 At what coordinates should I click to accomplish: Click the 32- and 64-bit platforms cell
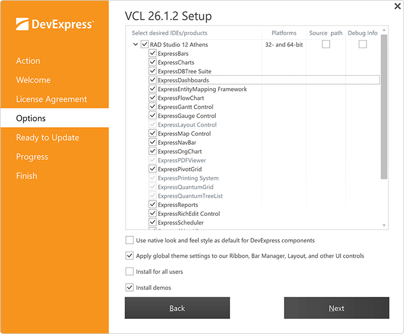click(284, 45)
